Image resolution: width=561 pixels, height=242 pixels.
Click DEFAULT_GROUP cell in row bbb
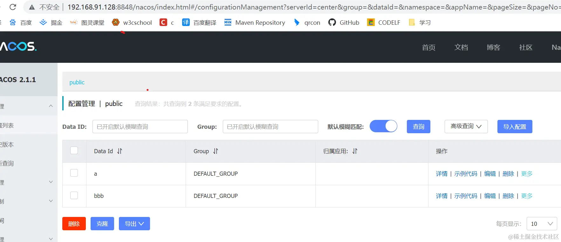(216, 196)
